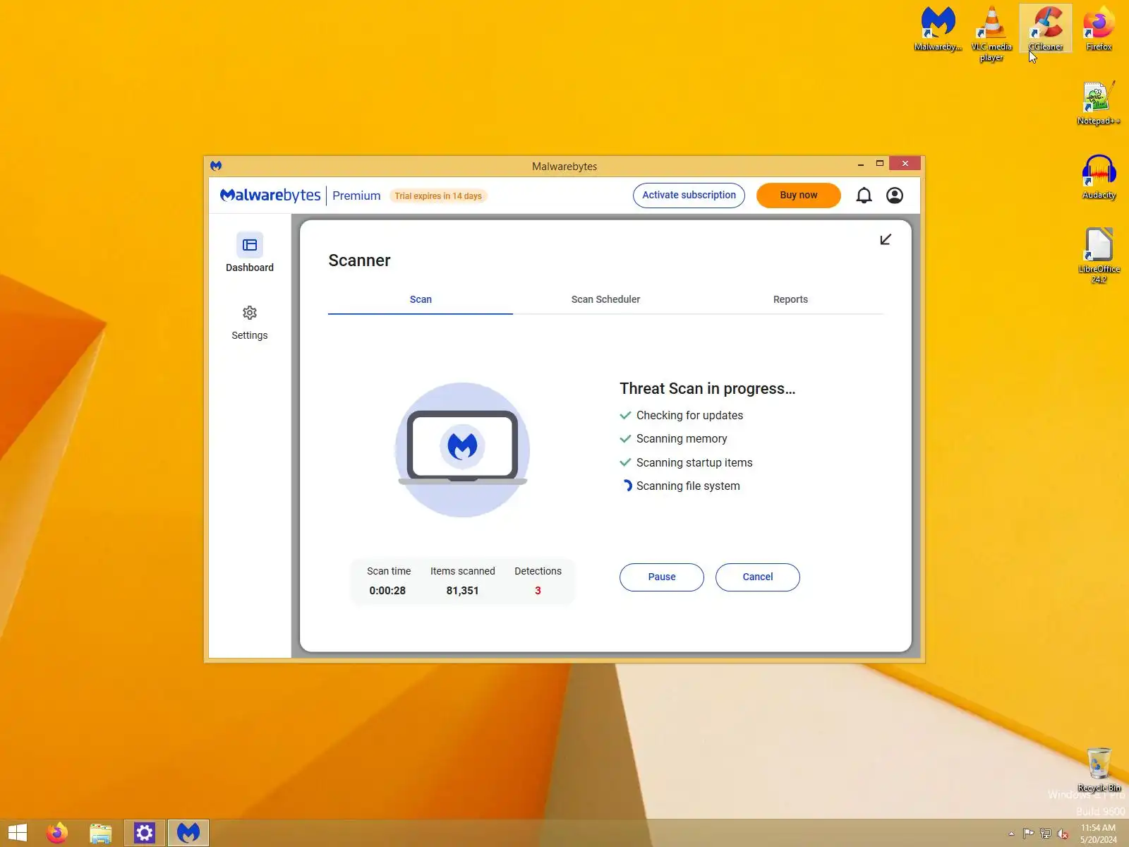
Task: Switch to the Scan tab
Action: click(x=421, y=299)
